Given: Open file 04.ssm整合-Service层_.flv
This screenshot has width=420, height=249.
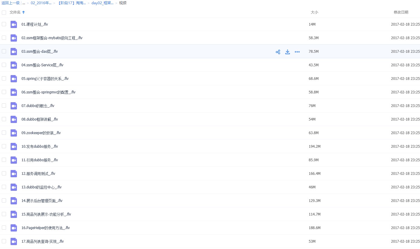Looking at the screenshot, I should click(x=42, y=65).
